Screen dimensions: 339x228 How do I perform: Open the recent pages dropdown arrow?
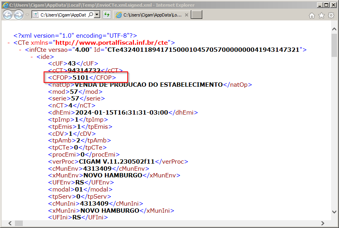pos(27,15)
